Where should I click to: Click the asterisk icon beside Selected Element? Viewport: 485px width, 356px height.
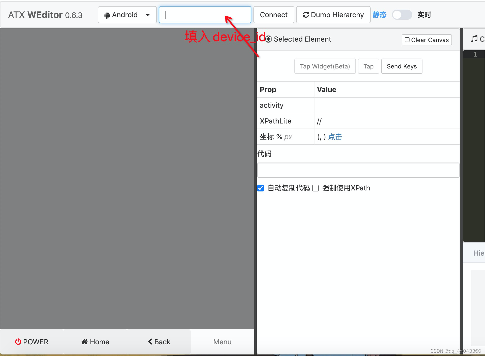click(x=269, y=39)
